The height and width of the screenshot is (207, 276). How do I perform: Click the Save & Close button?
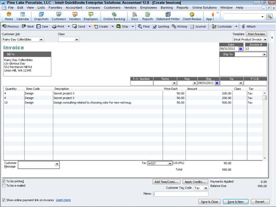(x=209, y=201)
